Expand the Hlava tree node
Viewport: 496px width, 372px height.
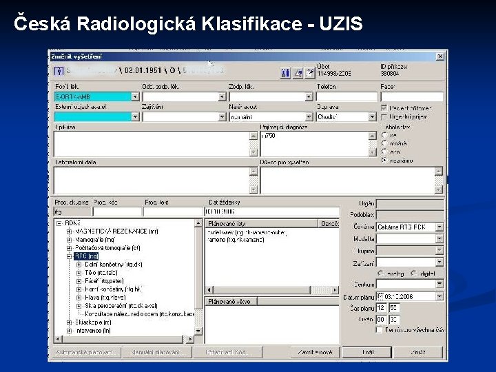(79, 298)
